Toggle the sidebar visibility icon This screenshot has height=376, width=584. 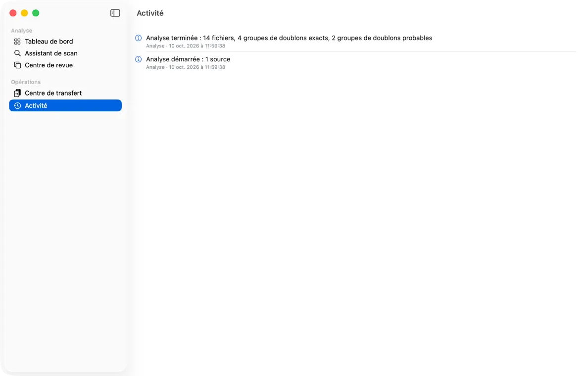(115, 13)
